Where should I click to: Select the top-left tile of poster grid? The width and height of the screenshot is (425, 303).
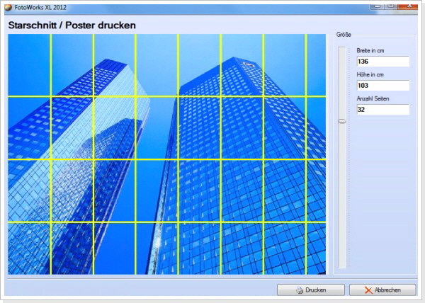29,64
